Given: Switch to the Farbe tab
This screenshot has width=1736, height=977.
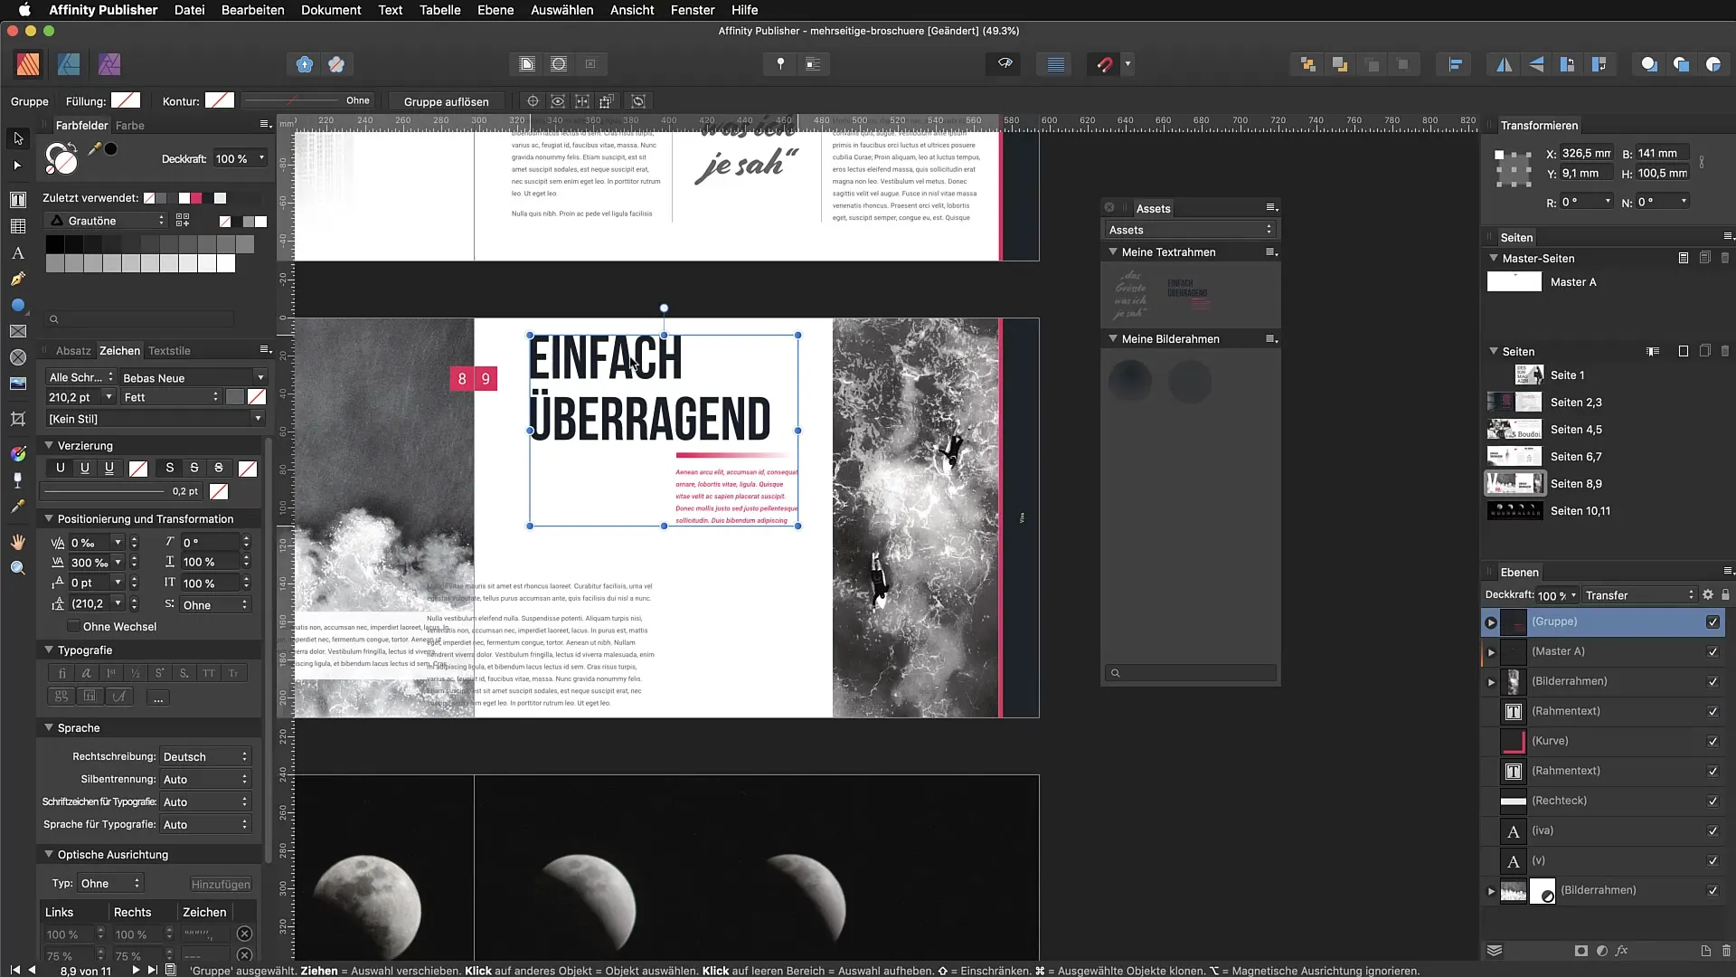Looking at the screenshot, I should 129,126.
